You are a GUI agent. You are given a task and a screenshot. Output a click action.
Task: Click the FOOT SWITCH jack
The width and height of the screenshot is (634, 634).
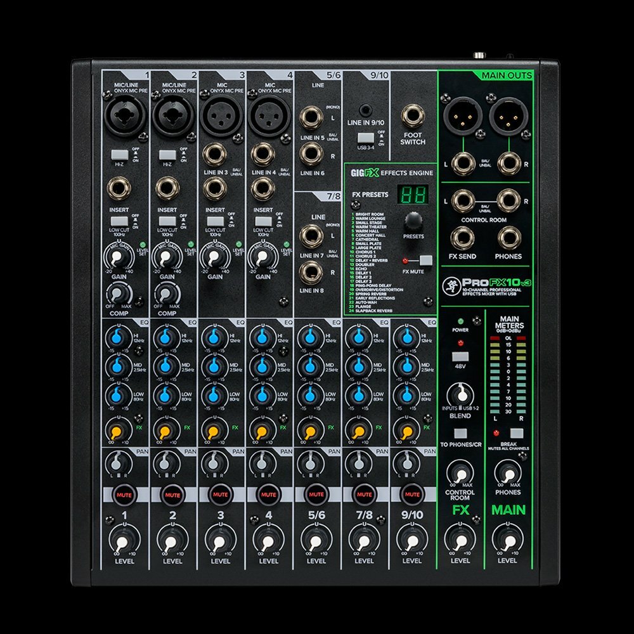click(413, 116)
